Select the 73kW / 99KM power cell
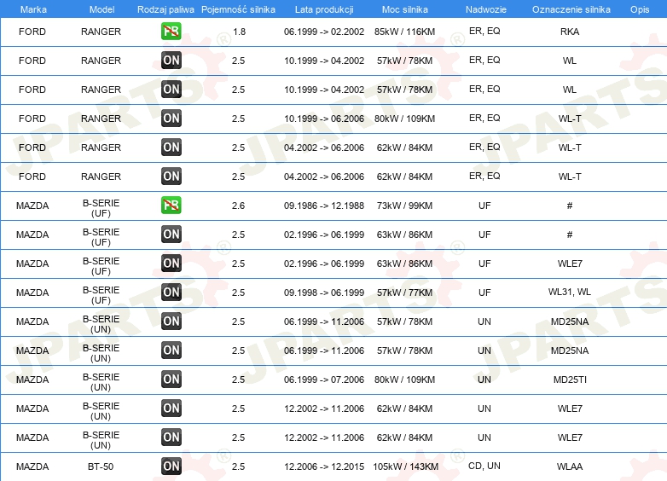The width and height of the screenshot is (667, 481). click(x=404, y=206)
